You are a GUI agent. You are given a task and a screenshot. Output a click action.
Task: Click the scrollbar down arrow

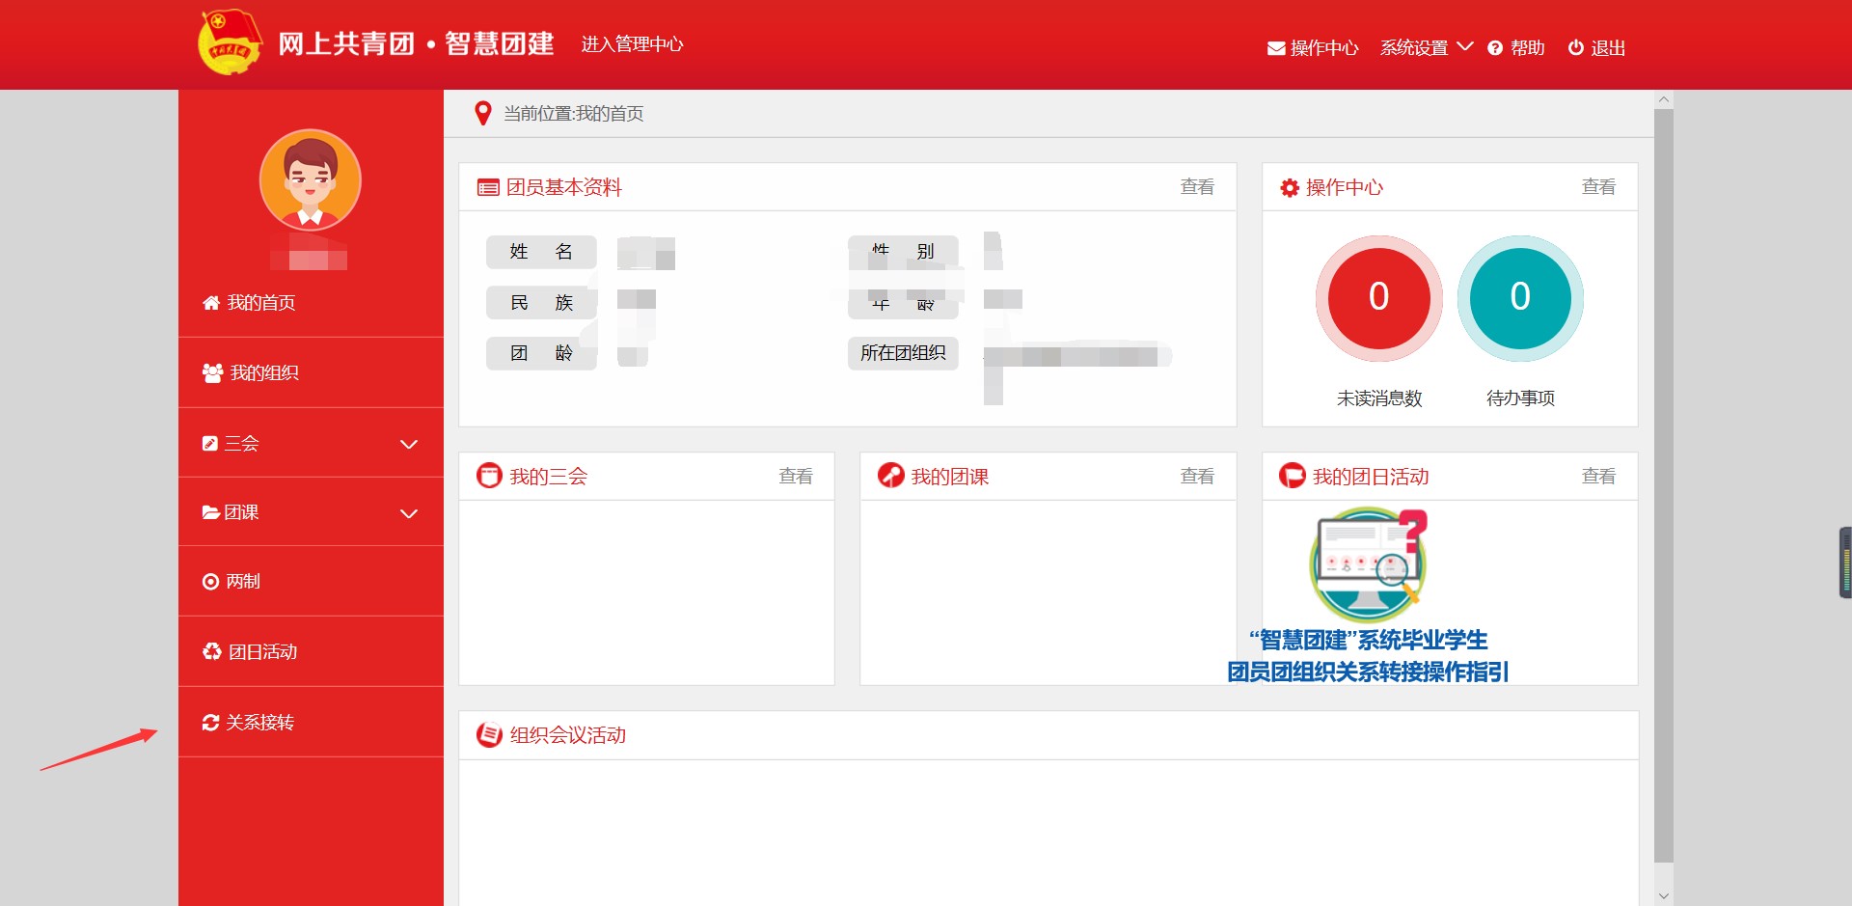tap(1663, 896)
